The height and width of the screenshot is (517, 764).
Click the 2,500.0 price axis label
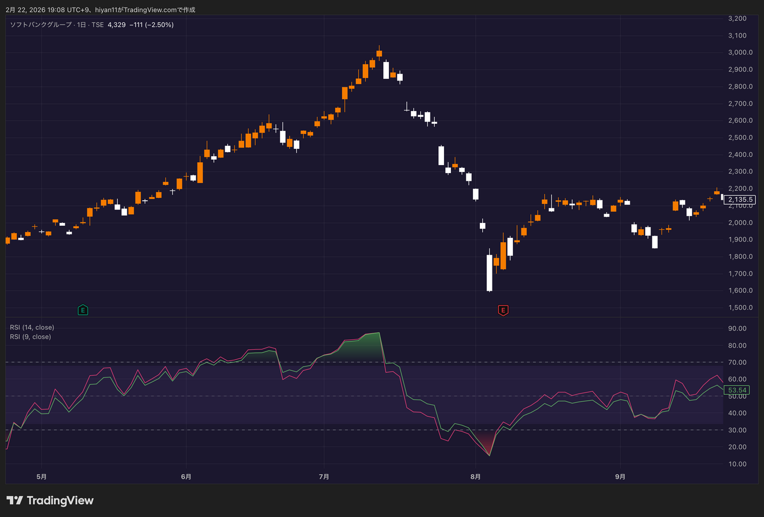coord(740,138)
